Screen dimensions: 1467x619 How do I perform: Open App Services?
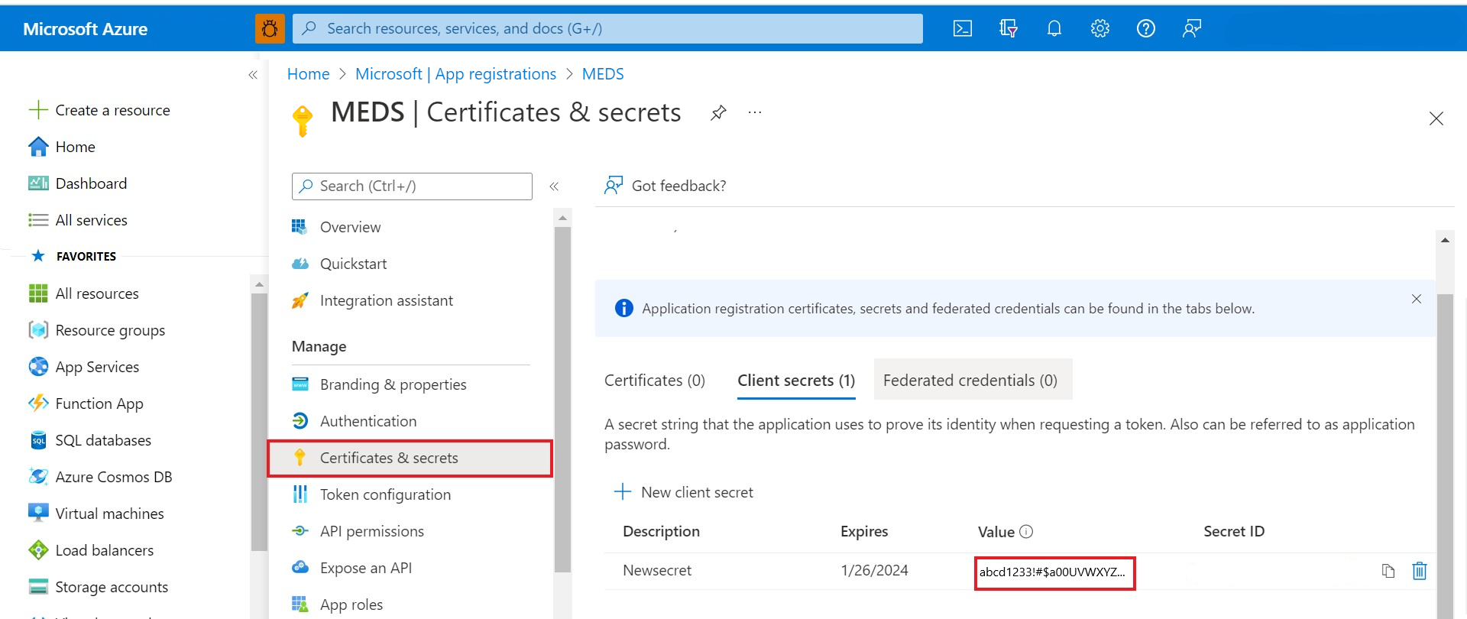coord(83,367)
